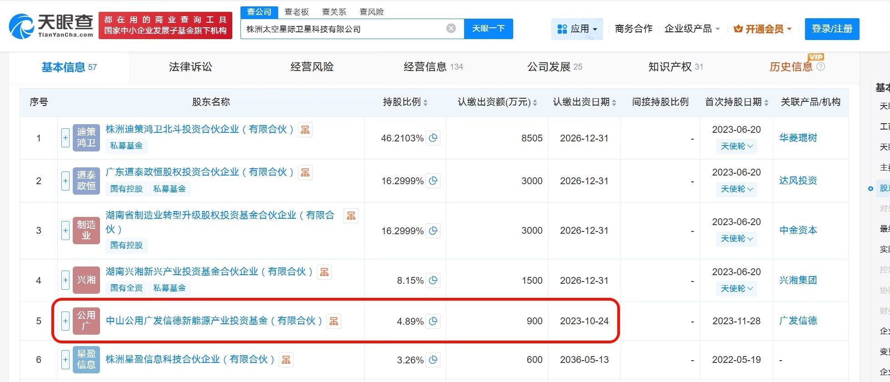Click the 公用广 shareholder logo

coord(86,321)
